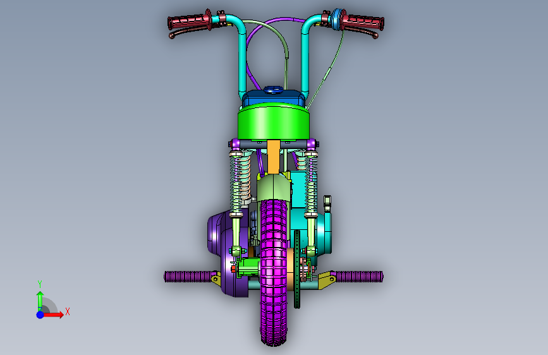Click the green Y axis arrow of the triad

(x=40, y=300)
